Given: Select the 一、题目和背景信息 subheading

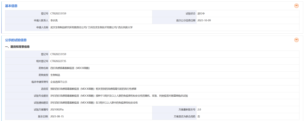Looking at the screenshot, I should coord(17,47).
